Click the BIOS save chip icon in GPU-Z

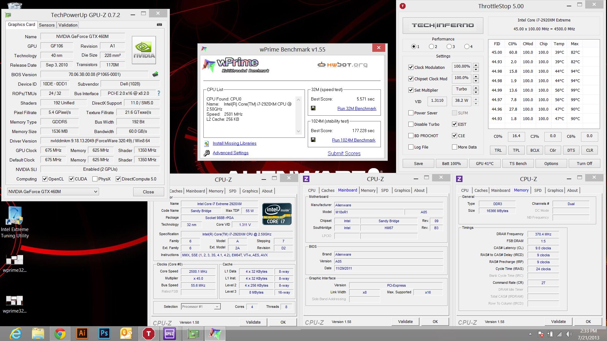pyautogui.click(x=155, y=74)
